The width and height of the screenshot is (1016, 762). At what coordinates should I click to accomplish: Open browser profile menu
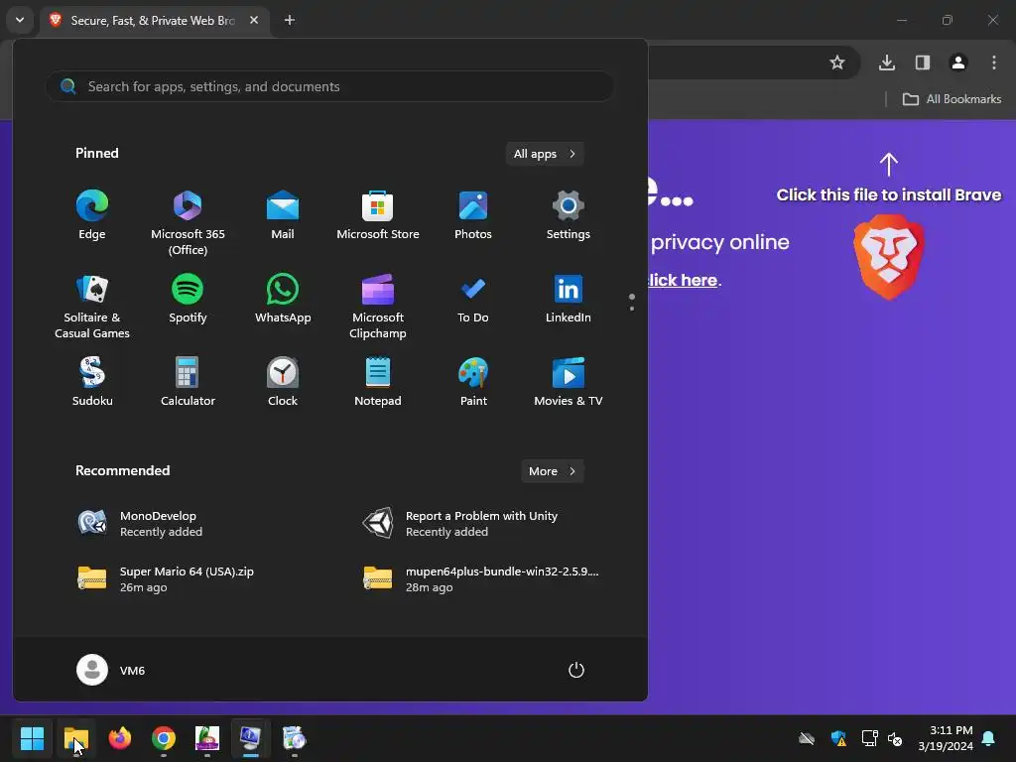pyautogui.click(x=958, y=63)
